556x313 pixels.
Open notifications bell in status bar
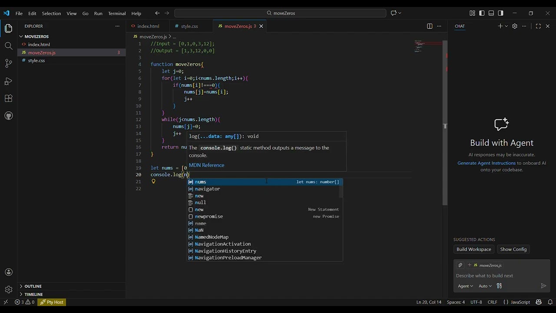pyautogui.click(x=549, y=302)
